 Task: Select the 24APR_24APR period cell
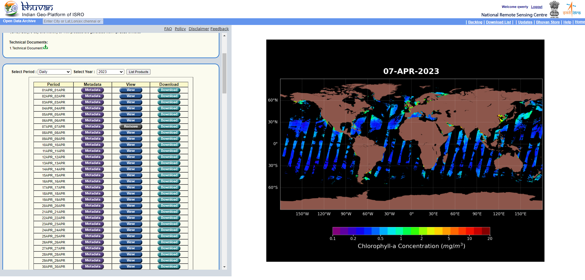click(54, 230)
